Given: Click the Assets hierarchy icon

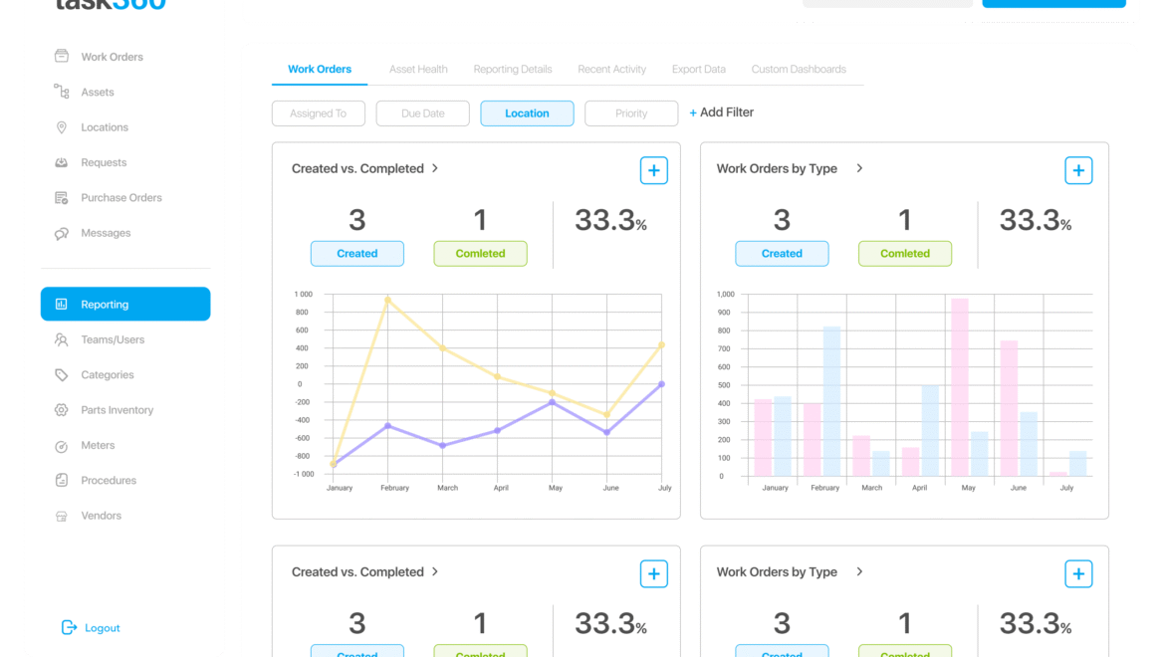Looking at the screenshot, I should click(x=62, y=92).
